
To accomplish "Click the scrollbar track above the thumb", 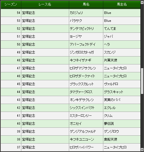I will click(142, 36).
